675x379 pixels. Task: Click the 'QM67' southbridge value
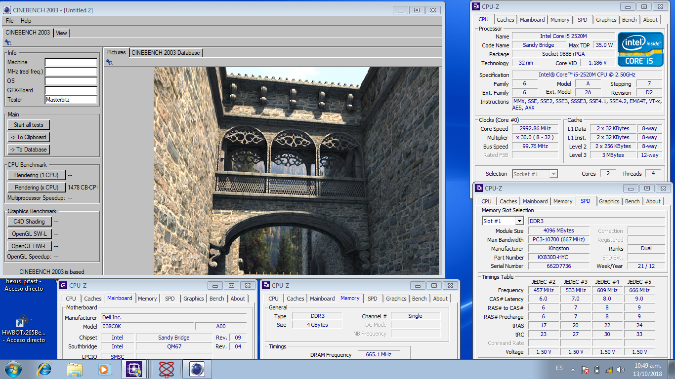coord(174,346)
